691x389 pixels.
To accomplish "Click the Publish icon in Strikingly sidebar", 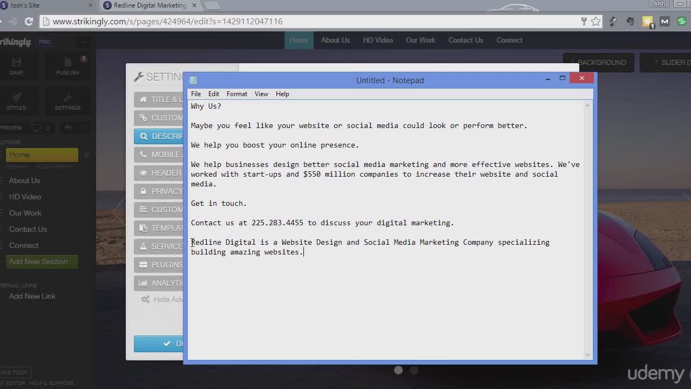I will coord(67,62).
